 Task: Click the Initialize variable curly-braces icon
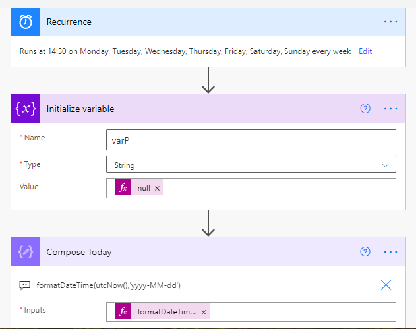26,109
